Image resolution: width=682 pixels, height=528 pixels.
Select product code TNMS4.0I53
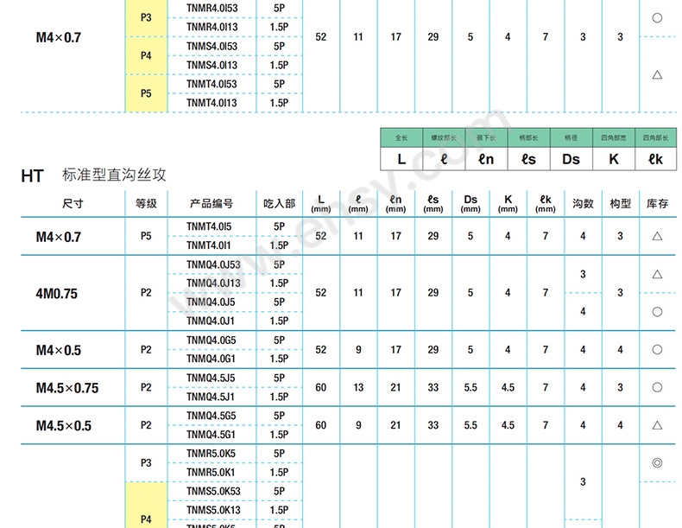212,46
